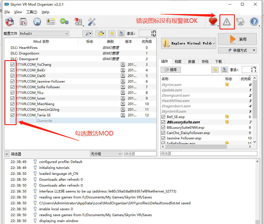The image size is (264, 224).
Task: Uncheck the 171VR.COM_YuChang mod
Action: pyautogui.click(x=12, y=65)
